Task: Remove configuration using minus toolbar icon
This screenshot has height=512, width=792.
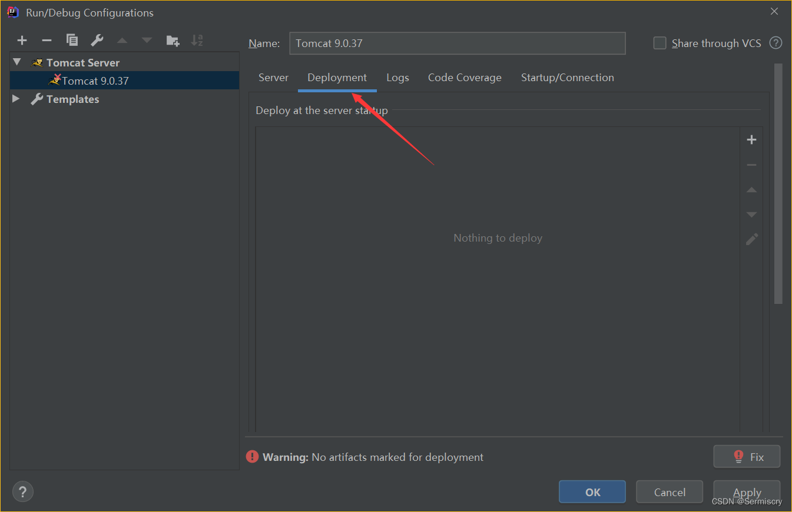Action: [47, 41]
